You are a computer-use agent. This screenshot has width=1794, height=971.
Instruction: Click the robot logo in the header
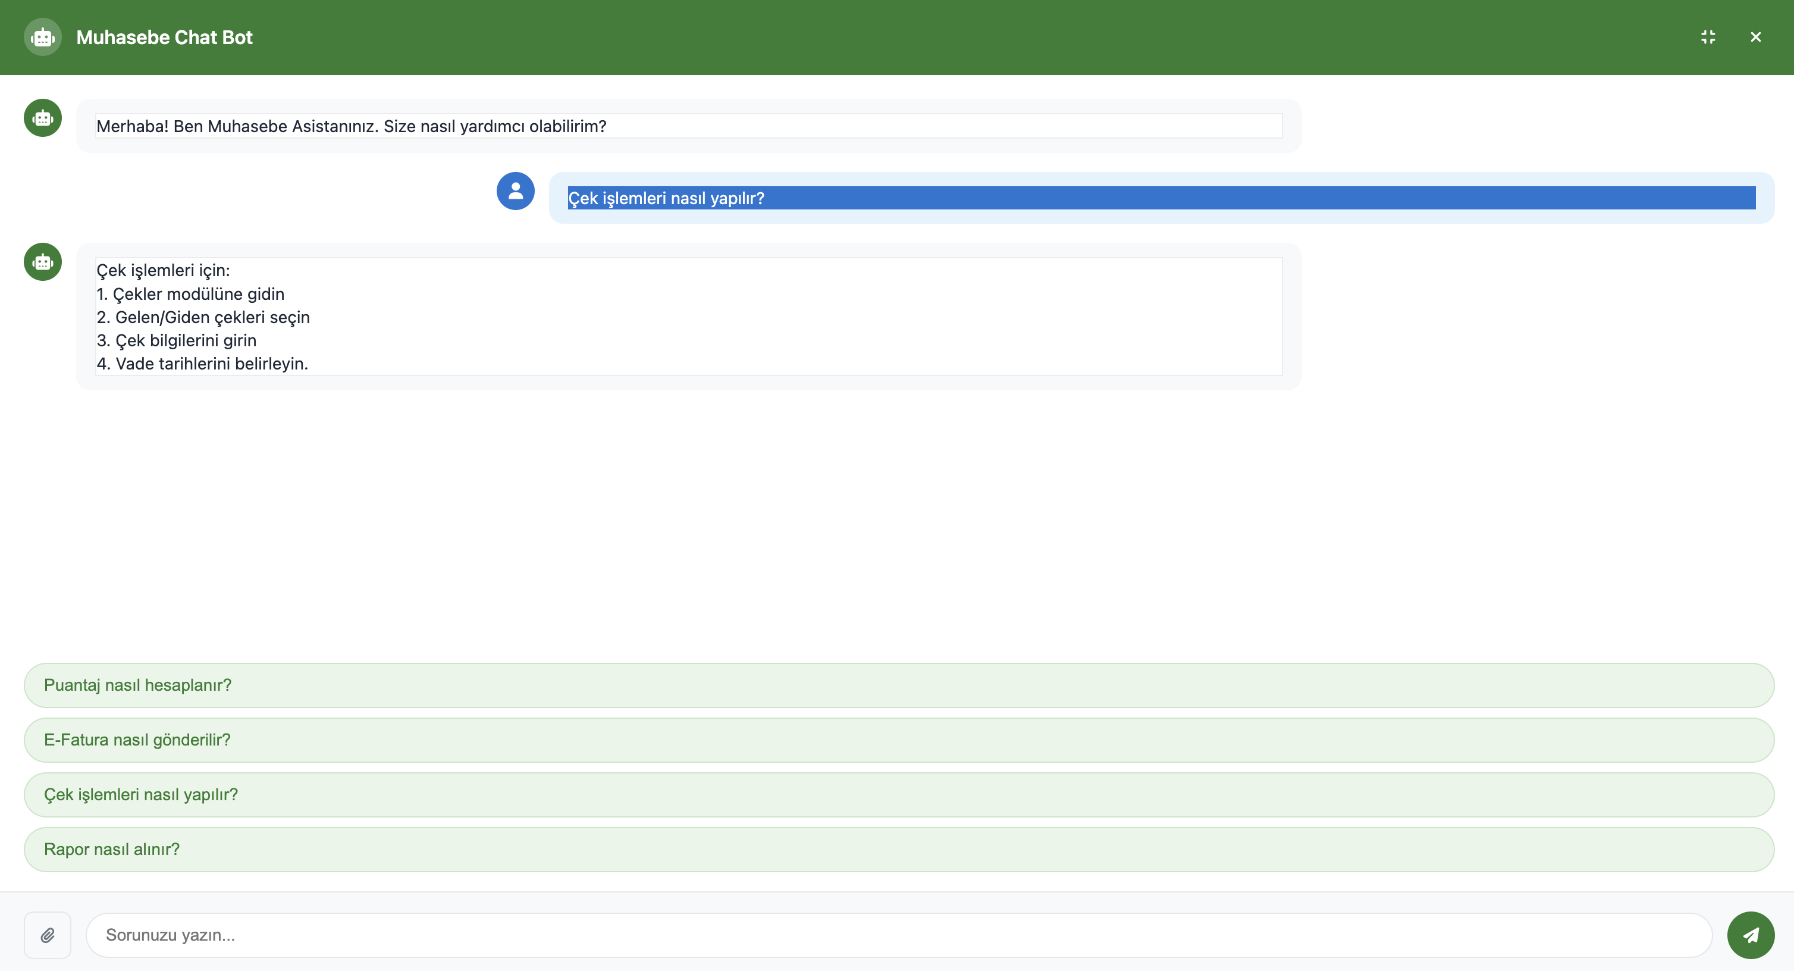(42, 37)
